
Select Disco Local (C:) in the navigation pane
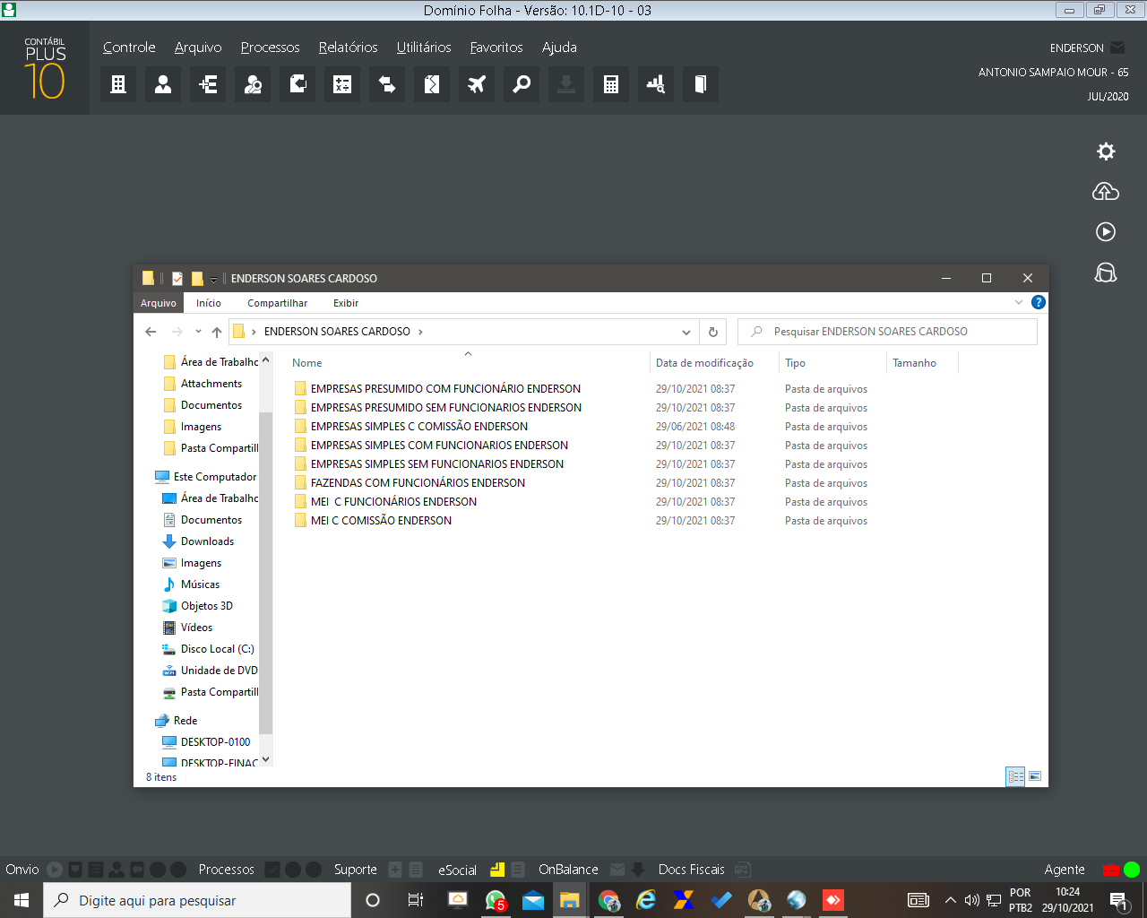tap(217, 649)
